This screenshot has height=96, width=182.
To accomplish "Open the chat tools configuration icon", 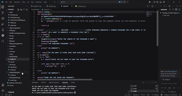I will coord(174,88).
